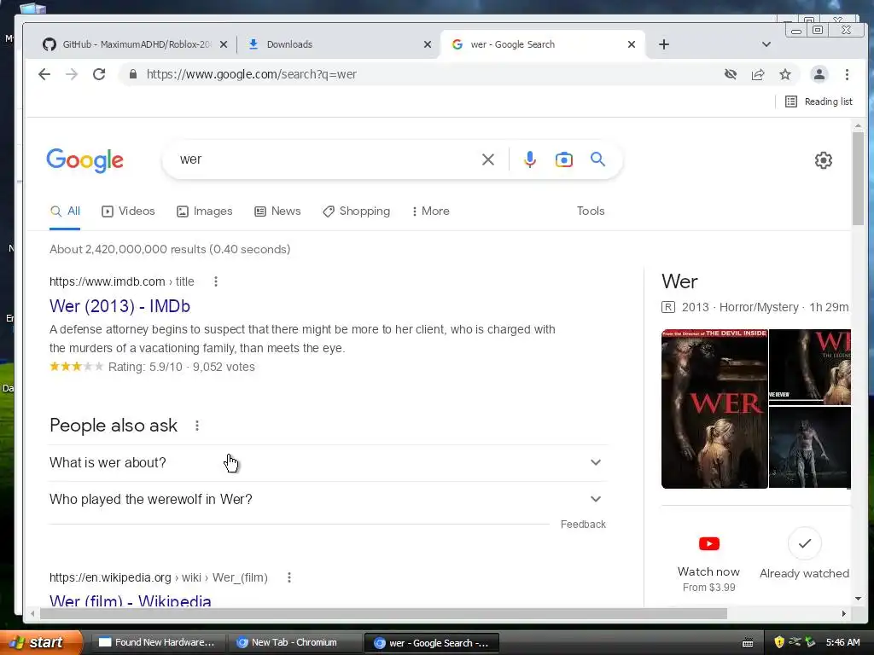This screenshot has height=655, width=874.
Task: Click the crossed-out eye icon in the address bar
Action: [731, 74]
